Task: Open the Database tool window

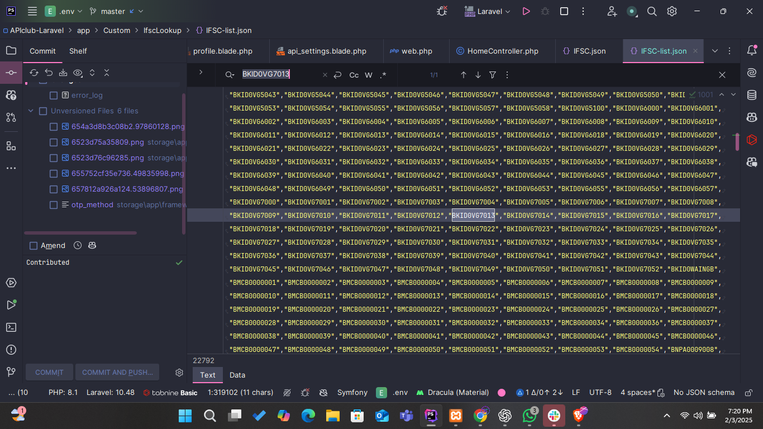Action: (752, 95)
